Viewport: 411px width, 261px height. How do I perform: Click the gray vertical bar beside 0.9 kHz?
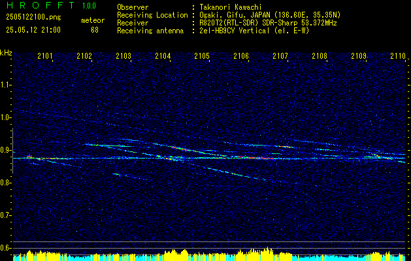click(13, 151)
